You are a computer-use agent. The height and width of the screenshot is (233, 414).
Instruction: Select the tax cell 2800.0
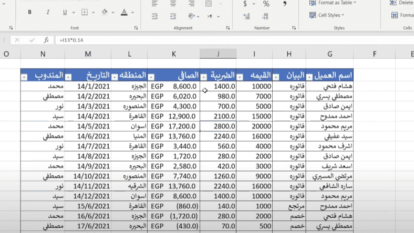(x=218, y=126)
